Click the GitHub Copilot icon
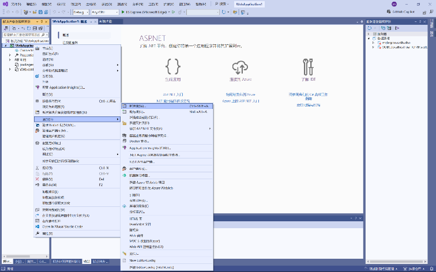 [389, 12]
